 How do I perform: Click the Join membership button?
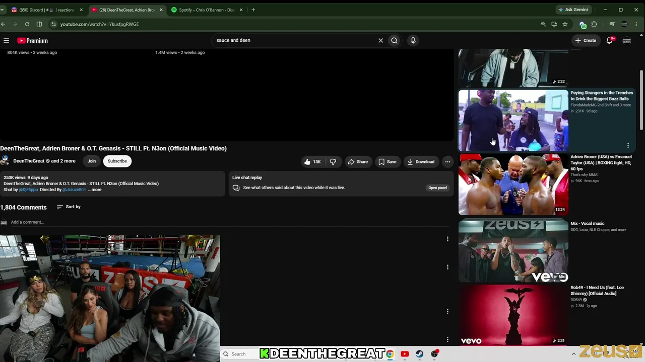(x=92, y=161)
